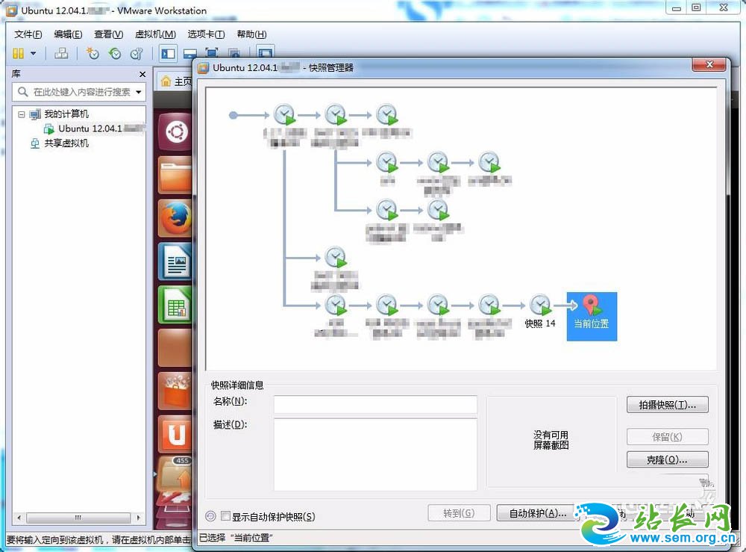Open LibreOffice Writer launcher icon
746x552 pixels.
click(x=175, y=261)
